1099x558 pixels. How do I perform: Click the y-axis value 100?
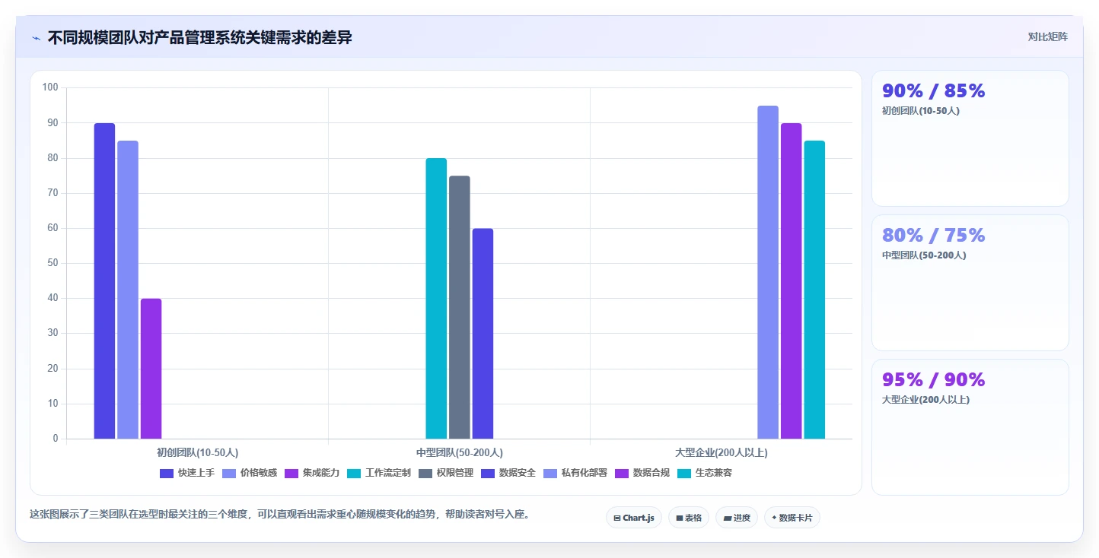(50, 87)
